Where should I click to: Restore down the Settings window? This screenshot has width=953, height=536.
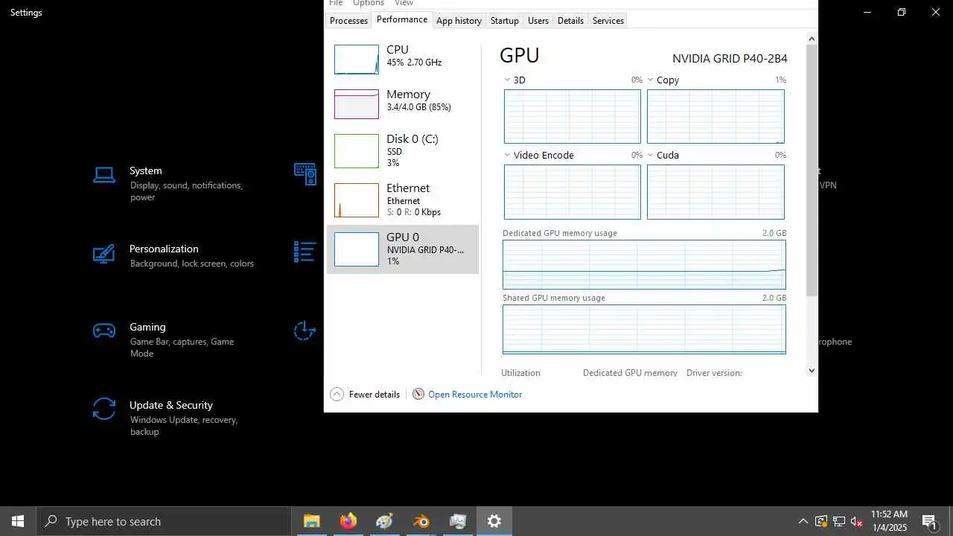pyautogui.click(x=902, y=12)
